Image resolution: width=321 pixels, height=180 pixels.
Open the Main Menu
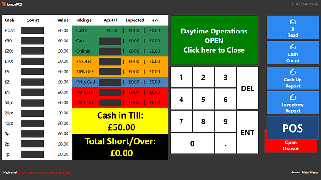(x=309, y=173)
